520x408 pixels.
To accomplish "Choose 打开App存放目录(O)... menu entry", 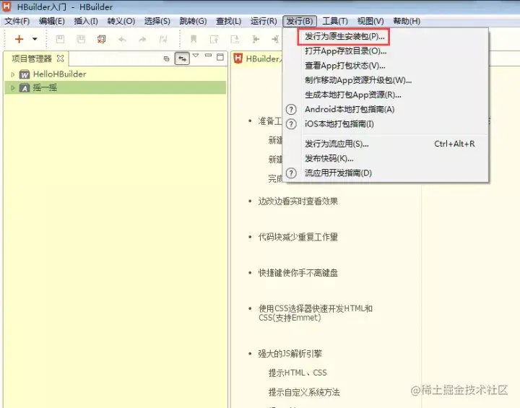I will pos(386,51).
